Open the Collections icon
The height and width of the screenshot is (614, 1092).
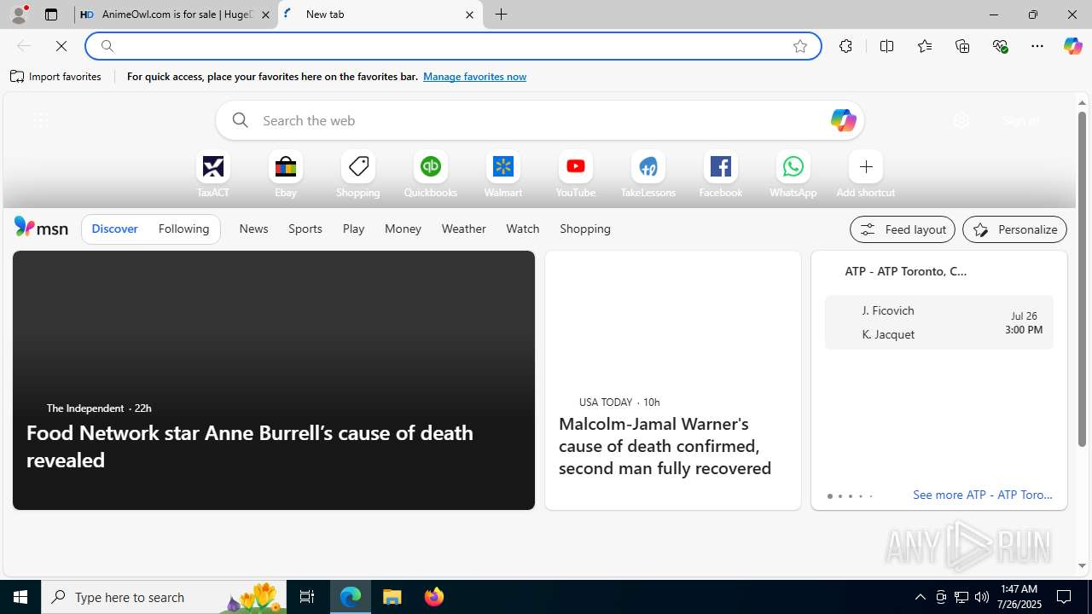coord(962,46)
